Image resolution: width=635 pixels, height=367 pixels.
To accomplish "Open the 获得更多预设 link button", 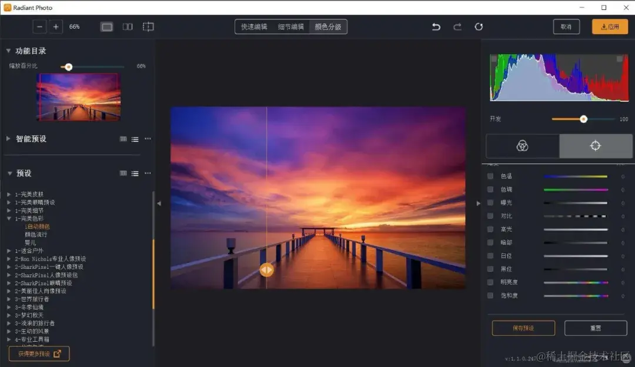I will click(x=39, y=353).
